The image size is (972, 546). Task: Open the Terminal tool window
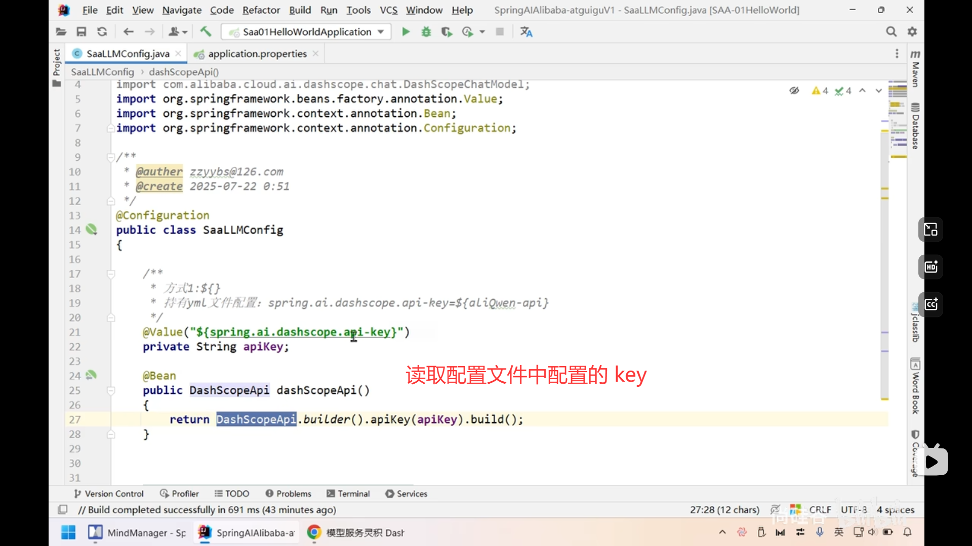tap(348, 494)
